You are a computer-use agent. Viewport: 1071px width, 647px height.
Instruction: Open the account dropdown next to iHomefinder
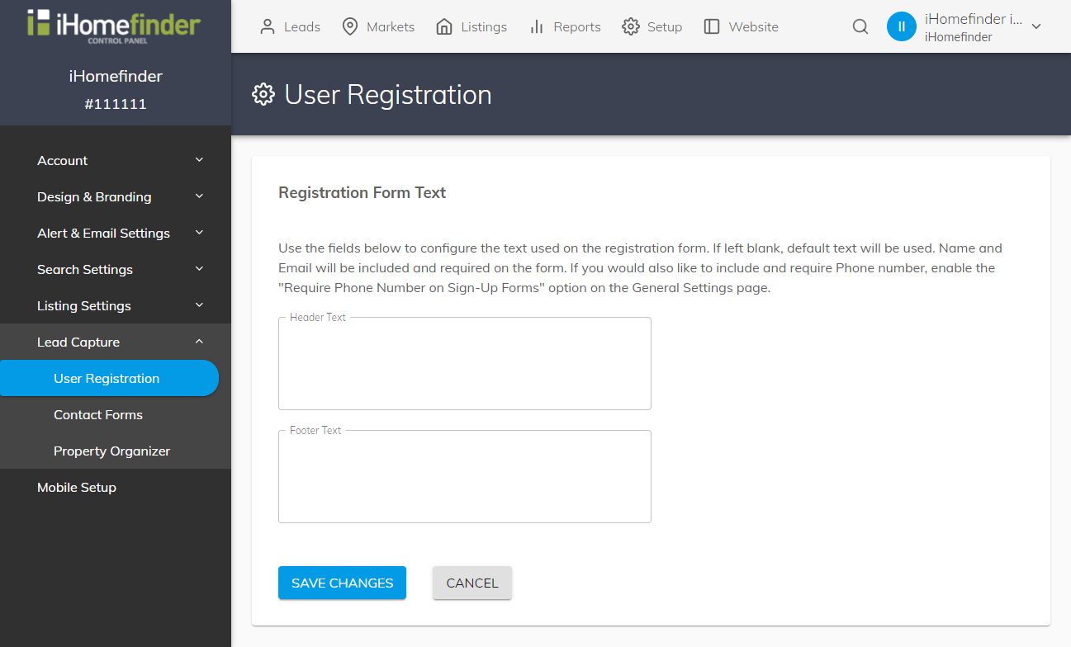(x=1035, y=26)
